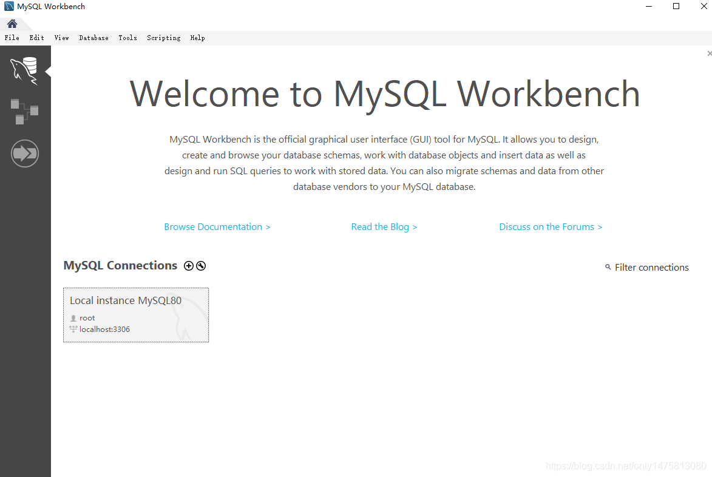Close the MySQL Workbench window
Image resolution: width=712 pixels, height=477 pixels.
[704, 6]
